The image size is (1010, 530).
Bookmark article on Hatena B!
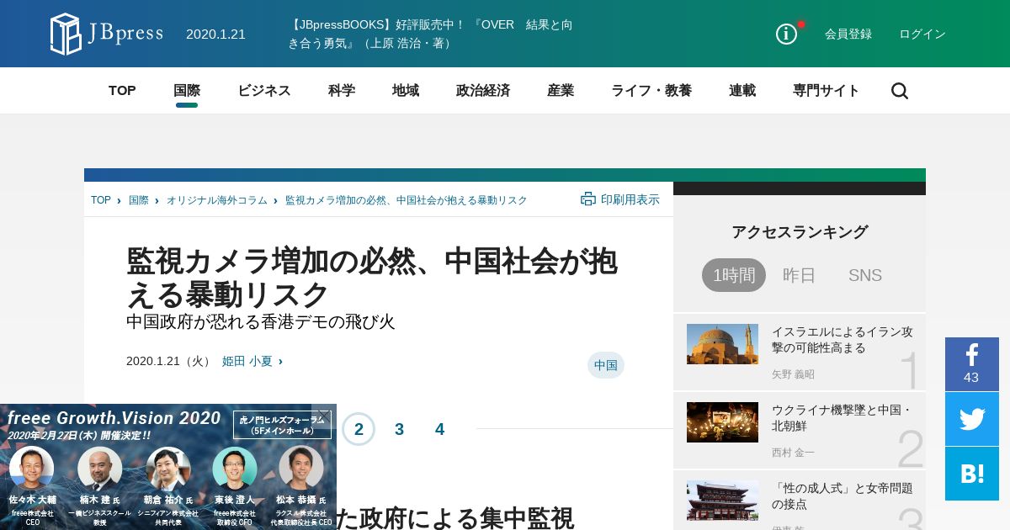point(972,474)
